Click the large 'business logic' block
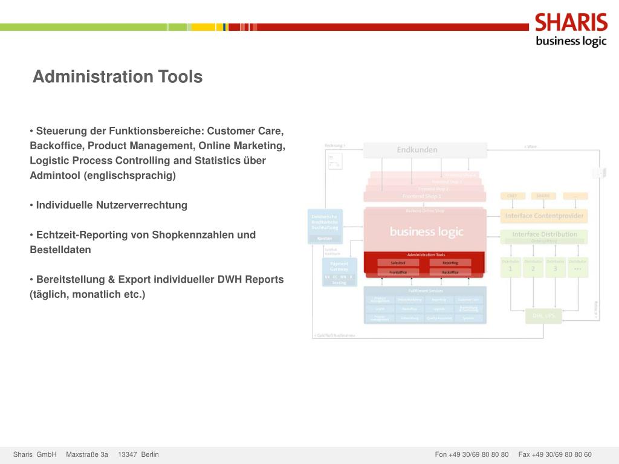The image size is (619, 464). click(425, 230)
